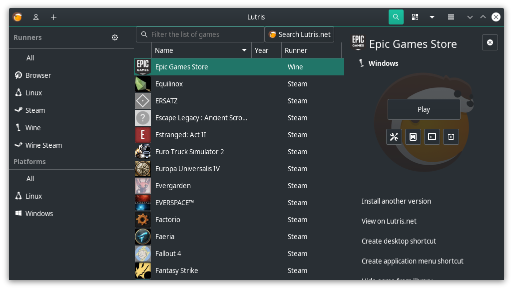The height and width of the screenshot is (290, 513).
Task: Click Create application menu shortcut
Action: point(413,261)
